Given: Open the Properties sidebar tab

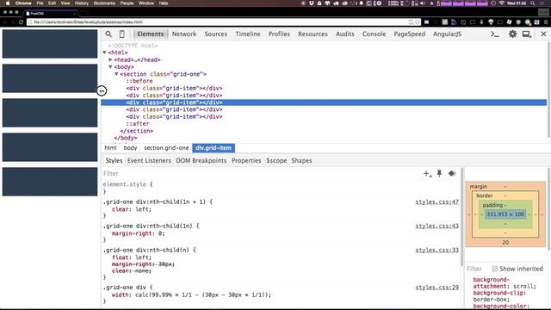Looking at the screenshot, I should (x=246, y=161).
